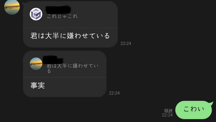Select the message text 事実
The height and width of the screenshot is (122, 216).
pyautogui.click(x=38, y=85)
